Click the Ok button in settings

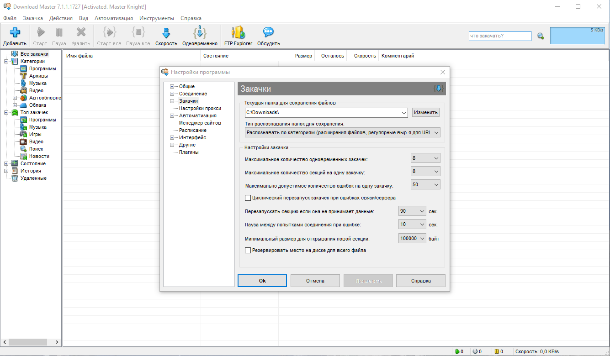pyautogui.click(x=262, y=281)
